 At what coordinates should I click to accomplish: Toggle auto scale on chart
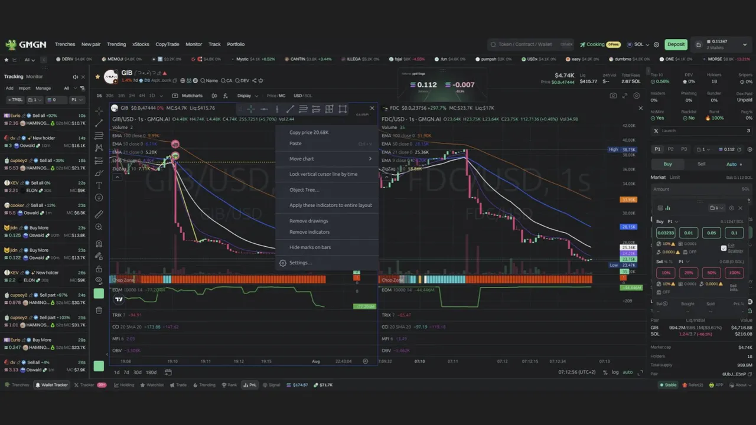pos(627,372)
